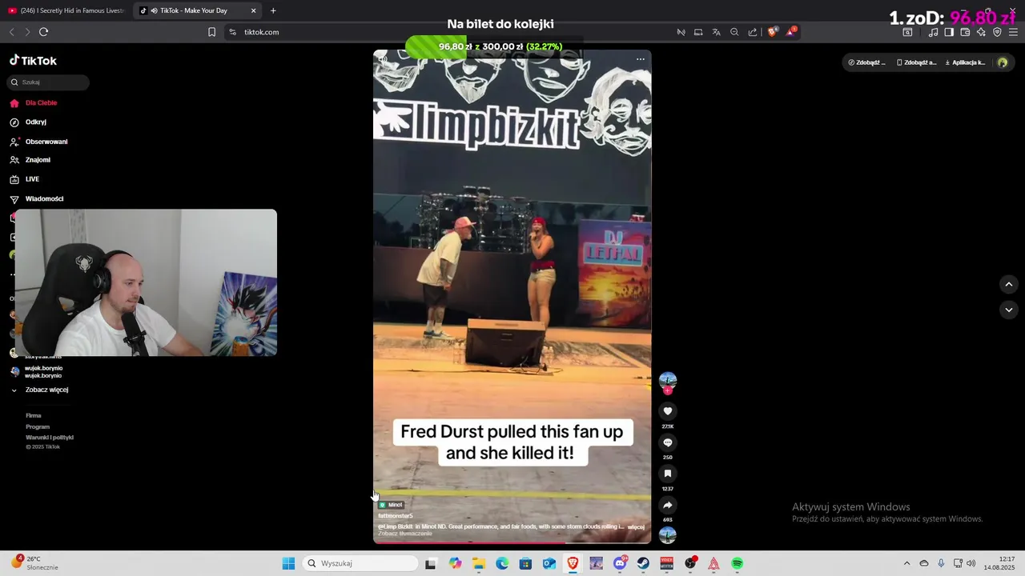The height and width of the screenshot is (576, 1025).
Task: Bookmark this page in address bar
Action: 211,32
